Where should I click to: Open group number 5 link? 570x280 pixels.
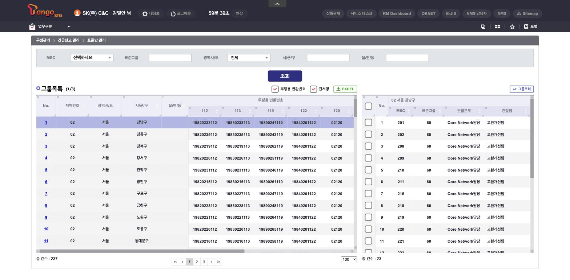[x=46, y=170]
